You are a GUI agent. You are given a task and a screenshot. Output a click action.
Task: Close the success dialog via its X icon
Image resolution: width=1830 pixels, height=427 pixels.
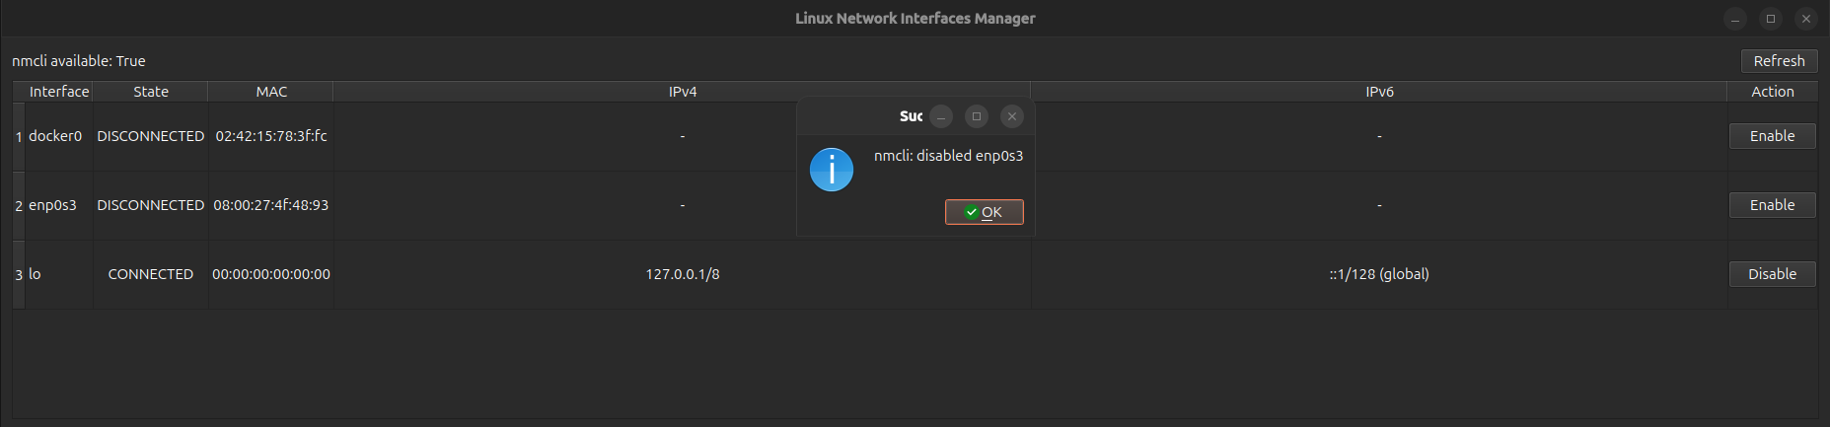(x=1011, y=116)
